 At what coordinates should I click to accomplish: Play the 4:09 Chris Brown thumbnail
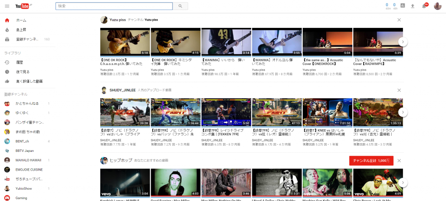378,183
